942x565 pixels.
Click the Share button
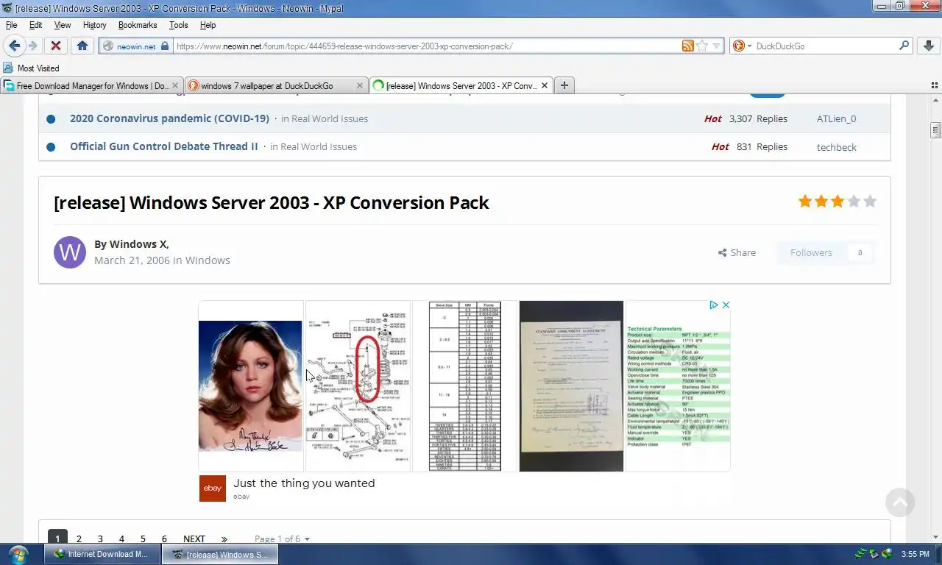point(737,252)
